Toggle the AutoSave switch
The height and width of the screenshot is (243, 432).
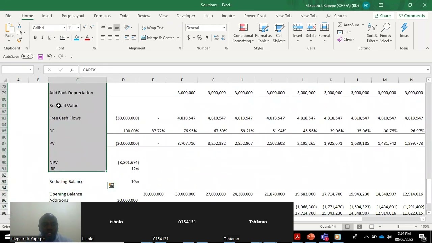coord(27,56)
